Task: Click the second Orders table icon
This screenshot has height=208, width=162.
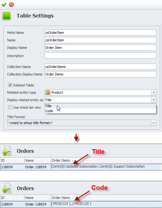Action: (7, 188)
